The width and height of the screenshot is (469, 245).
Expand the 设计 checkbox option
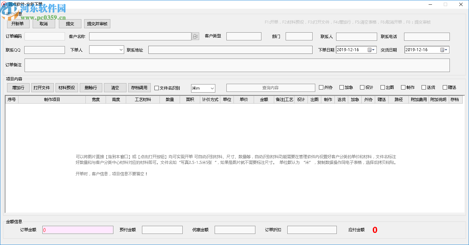(x=362, y=87)
